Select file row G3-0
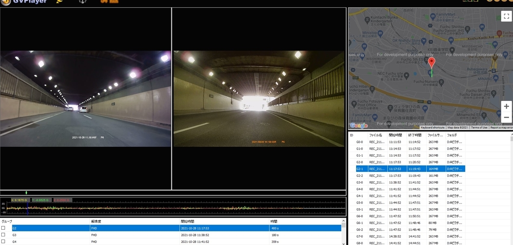This screenshot has width=513, height=245. click(x=407, y=183)
